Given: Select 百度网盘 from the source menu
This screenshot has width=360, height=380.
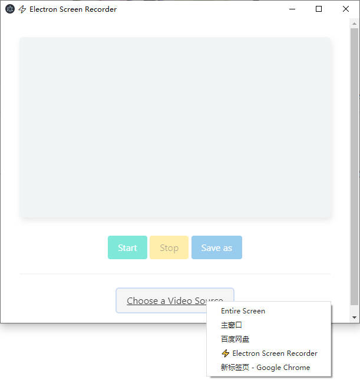Looking at the screenshot, I should [269, 339].
